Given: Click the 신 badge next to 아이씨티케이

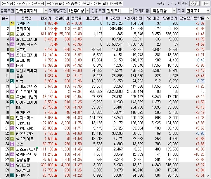Looking at the screenshot, I should pos(12,102).
